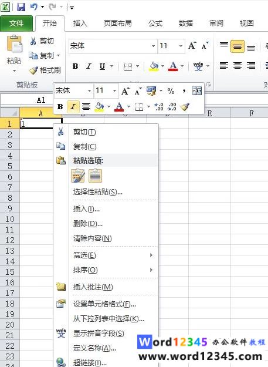Toggle the highlighted Italic in mini toolbar
Screen dimensions: 268x367
point(73,107)
